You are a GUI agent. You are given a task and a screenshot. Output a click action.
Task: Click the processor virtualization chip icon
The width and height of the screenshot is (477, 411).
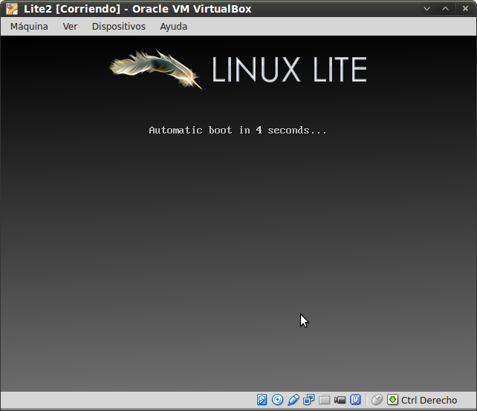tap(356, 400)
